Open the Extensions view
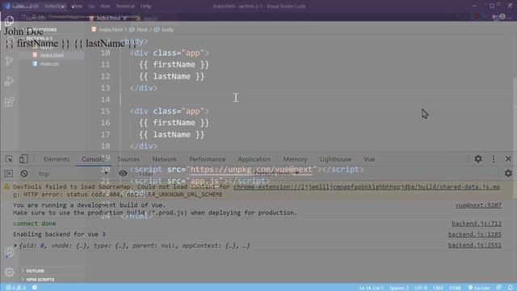 (x=9, y=102)
